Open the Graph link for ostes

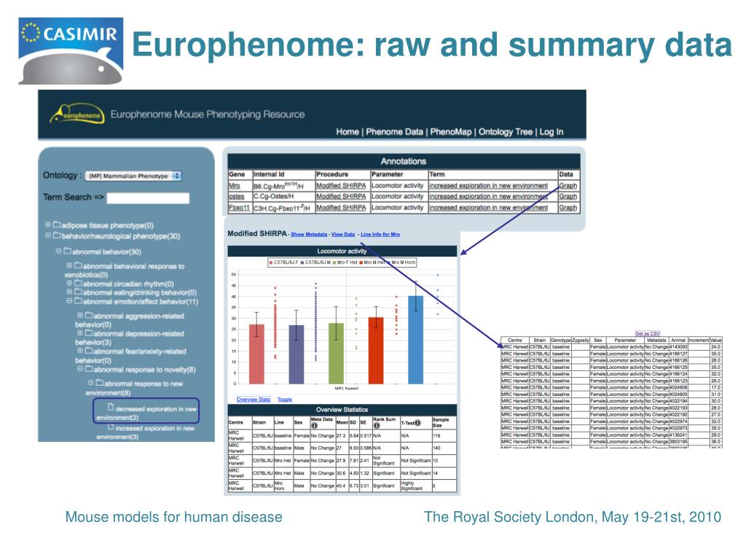coord(568,196)
